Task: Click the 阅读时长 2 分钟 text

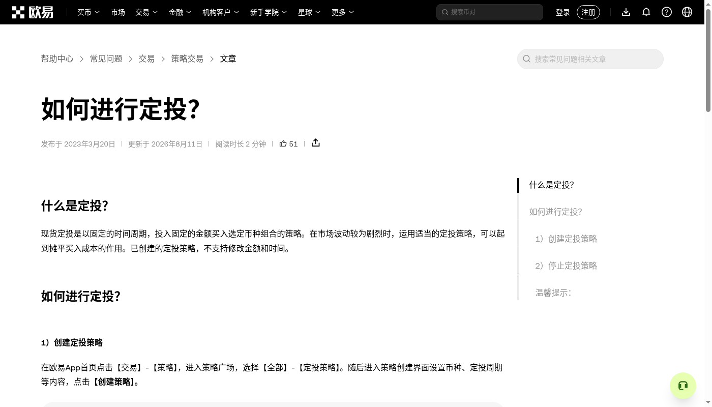Action: click(241, 144)
